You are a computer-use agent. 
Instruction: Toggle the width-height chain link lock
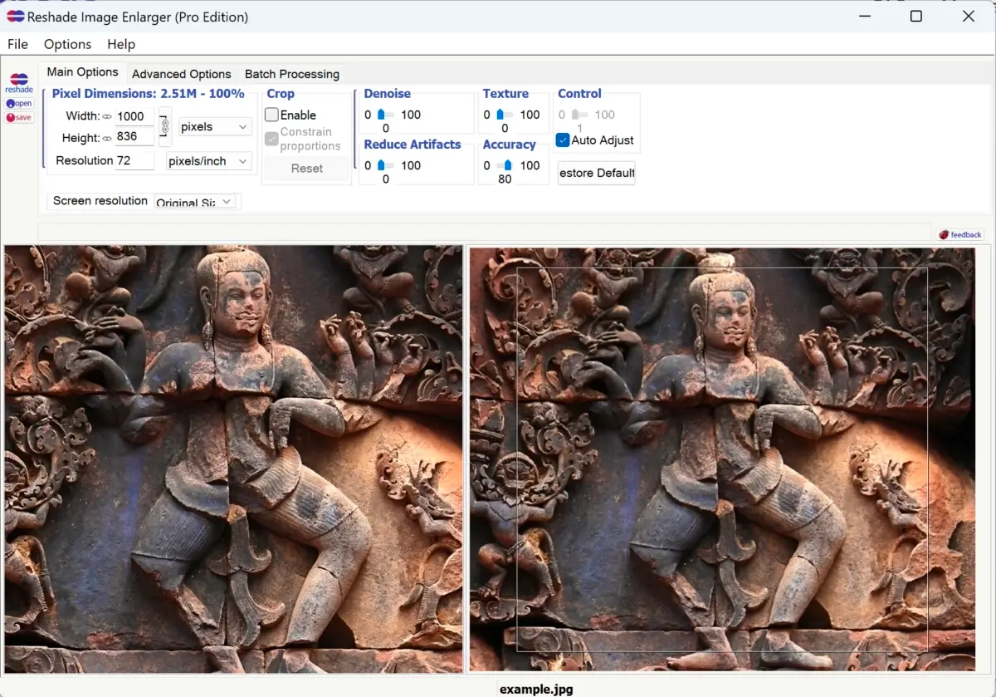[x=164, y=126]
